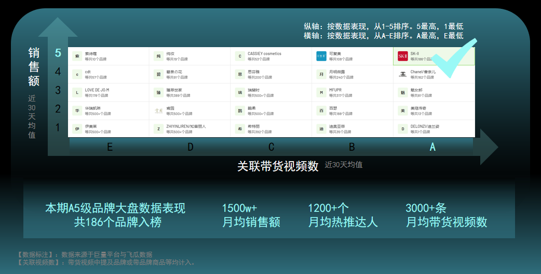Click the 等共57个品牌 count text
The width and height of the screenshot is (541, 274).
click(x=96, y=78)
